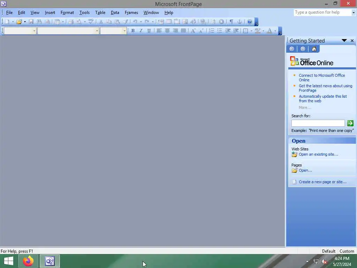This screenshot has width=357, height=268.
Task: Toggle Italic formatting
Action: [141, 31]
